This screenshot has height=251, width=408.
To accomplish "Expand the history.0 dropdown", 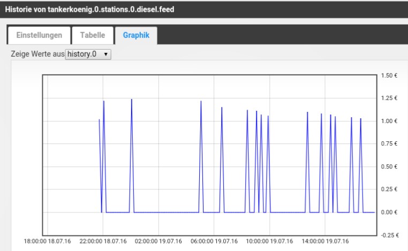I will click(88, 54).
